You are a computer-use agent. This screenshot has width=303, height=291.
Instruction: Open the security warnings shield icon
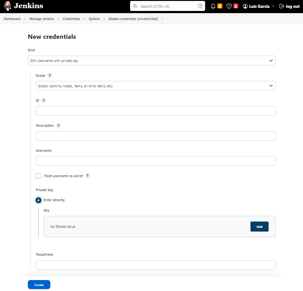click(x=229, y=6)
